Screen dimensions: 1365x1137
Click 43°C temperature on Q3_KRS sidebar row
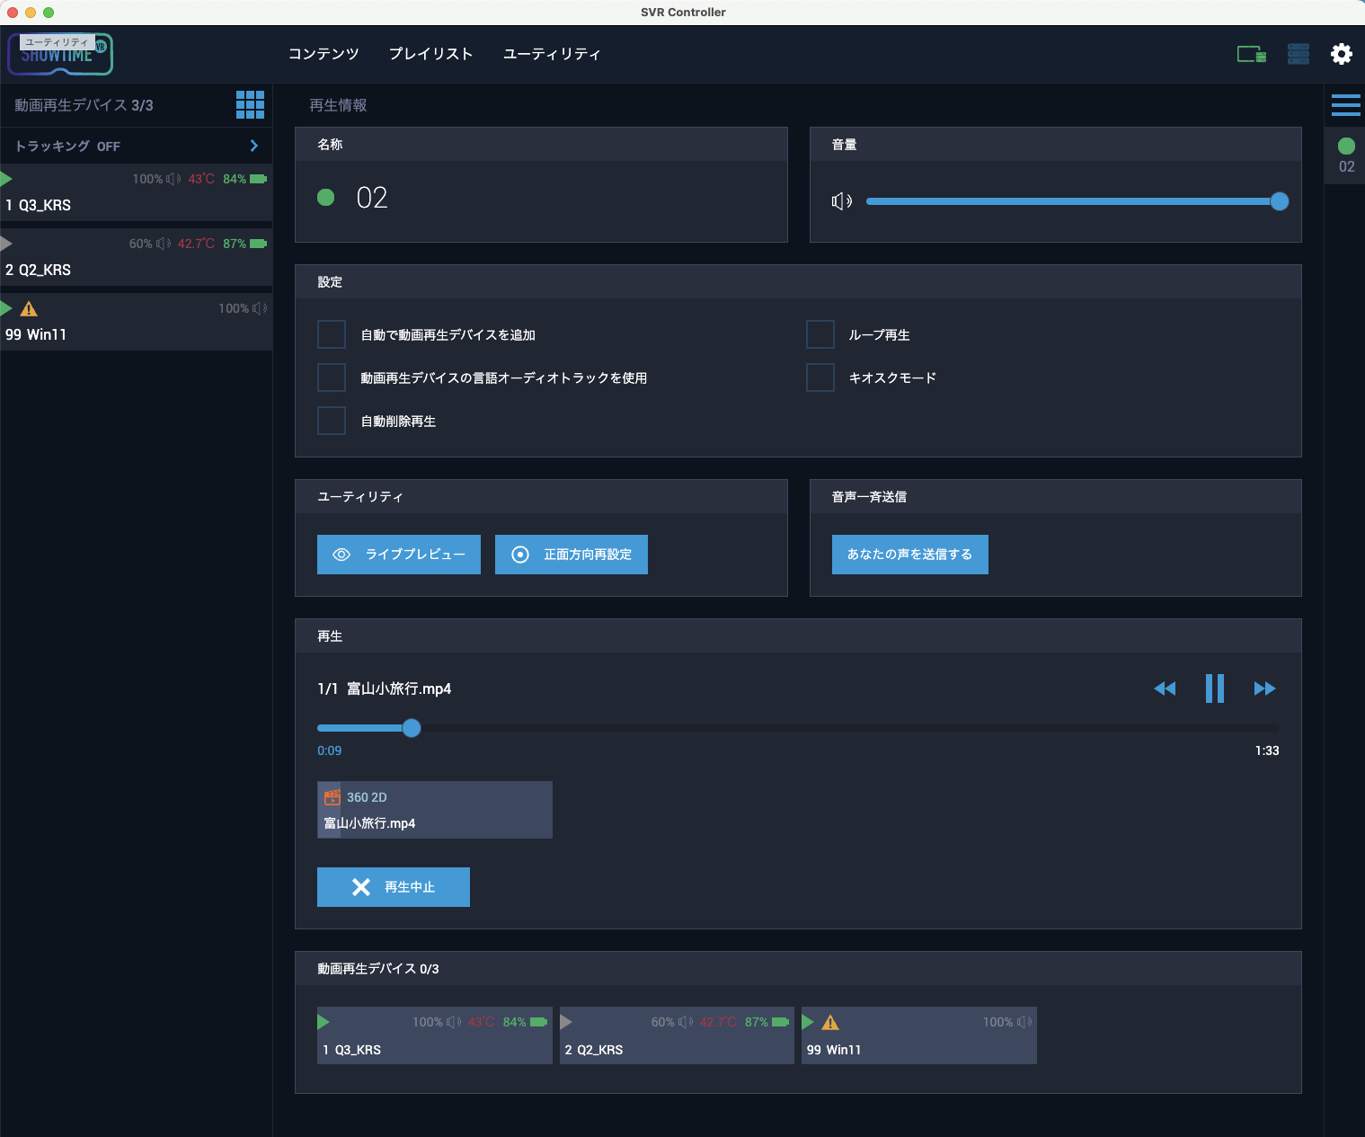pyautogui.click(x=201, y=179)
